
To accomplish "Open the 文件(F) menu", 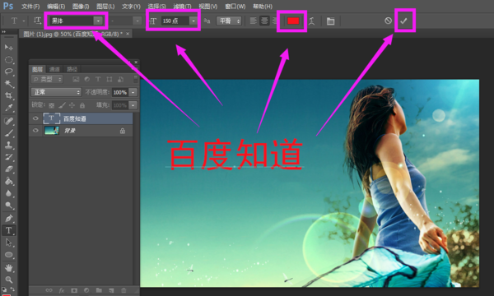I will pyautogui.click(x=30, y=7).
